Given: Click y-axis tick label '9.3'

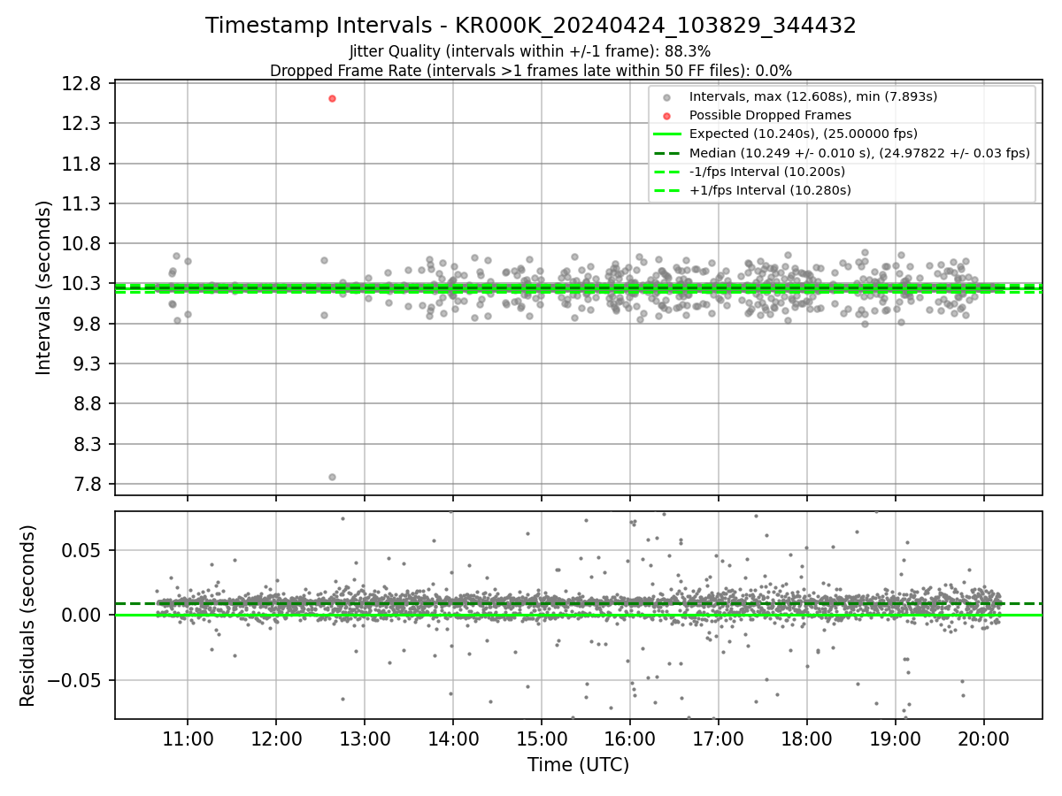Looking at the screenshot, I should 88,364.
